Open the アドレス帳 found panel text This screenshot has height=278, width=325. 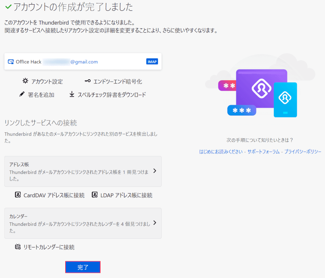79,175
